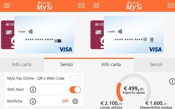The image size is (175, 109).
Task: Tap the Visa card on right screen
Action: [134, 35]
